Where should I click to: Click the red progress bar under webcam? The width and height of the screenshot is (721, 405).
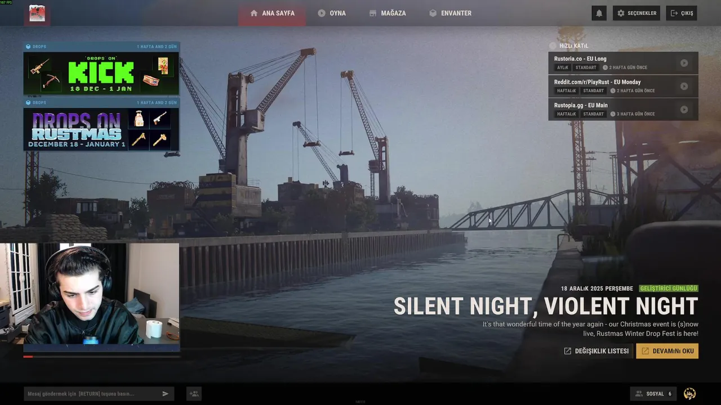(x=28, y=357)
